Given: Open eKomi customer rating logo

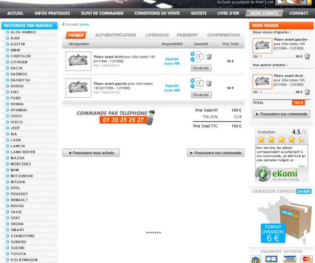Looking at the screenshot, I should point(276,174).
